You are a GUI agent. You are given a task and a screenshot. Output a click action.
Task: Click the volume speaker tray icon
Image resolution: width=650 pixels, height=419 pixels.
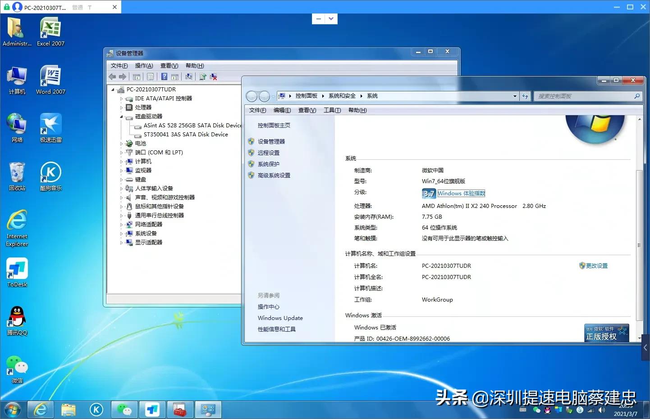tap(601, 410)
